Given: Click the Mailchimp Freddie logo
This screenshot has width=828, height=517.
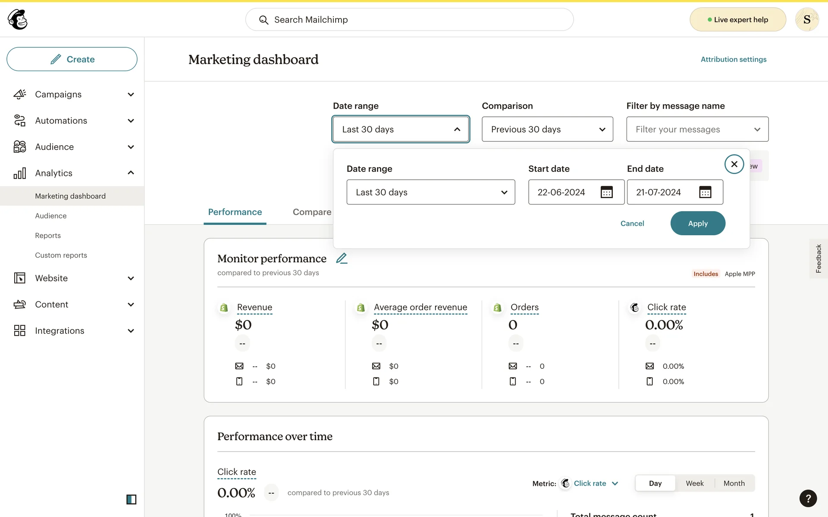Looking at the screenshot, I should [18, 19].
